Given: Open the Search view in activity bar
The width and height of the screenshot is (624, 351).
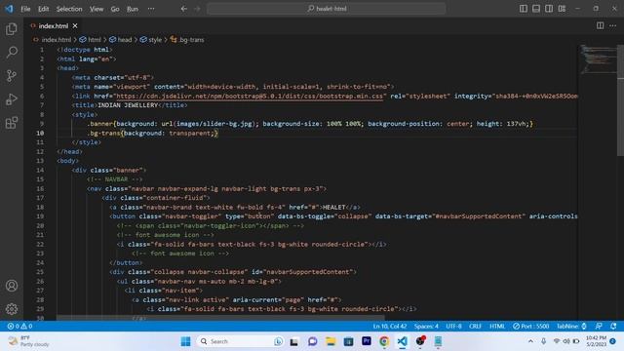Looking at the screenshot, I should pos(12,52).
